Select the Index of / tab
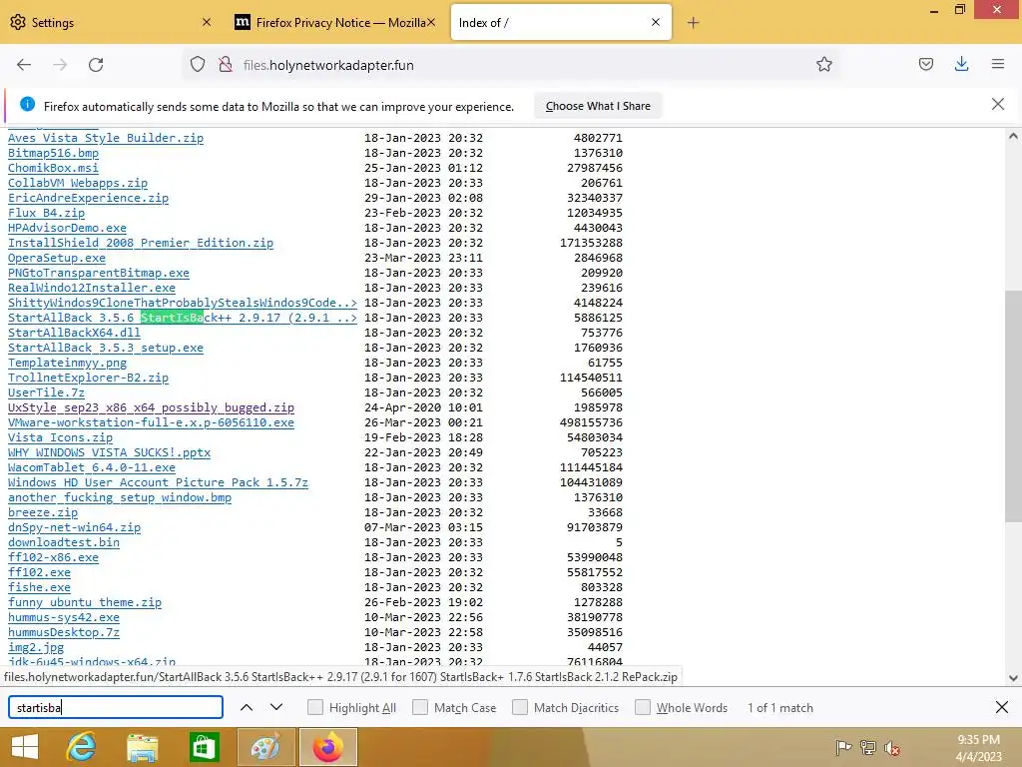This screenshot has height=767, width=1022. coord(561,22)
